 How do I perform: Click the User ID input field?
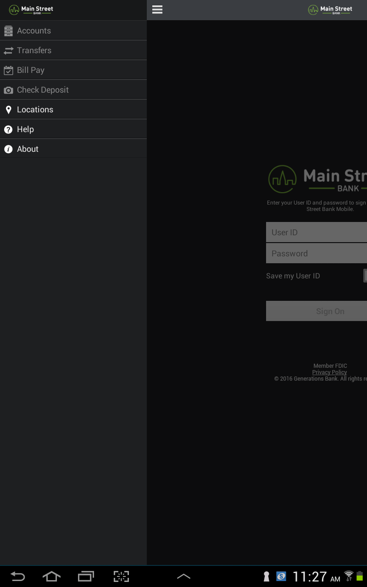[317, 232]
